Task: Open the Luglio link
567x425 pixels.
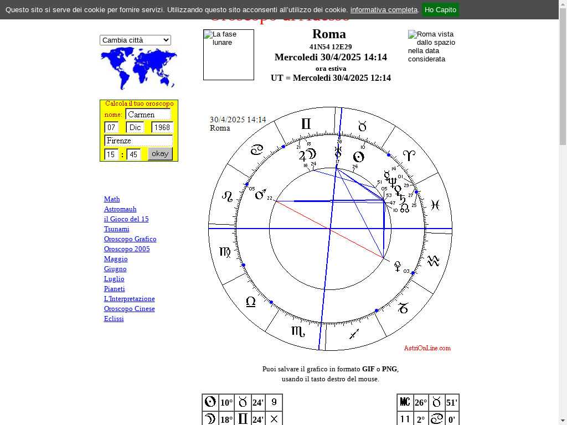Action: 114,279
